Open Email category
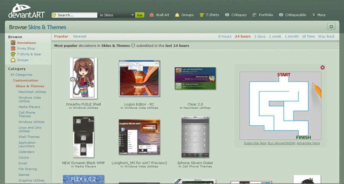The image size is (344, 184). [23, 163]
